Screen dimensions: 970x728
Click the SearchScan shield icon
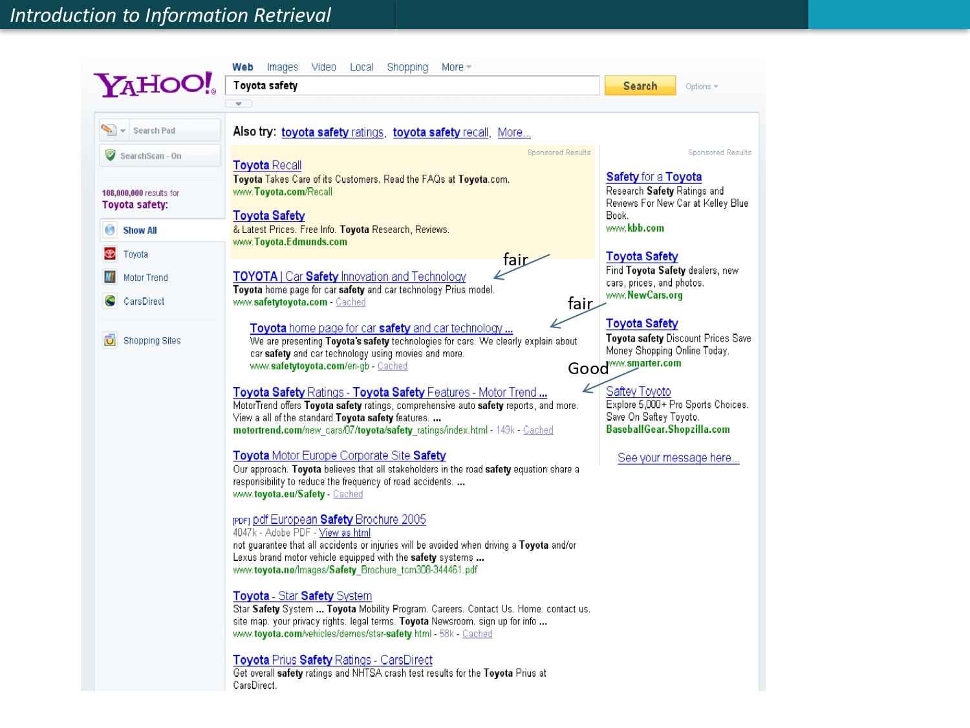coord(110,156)
